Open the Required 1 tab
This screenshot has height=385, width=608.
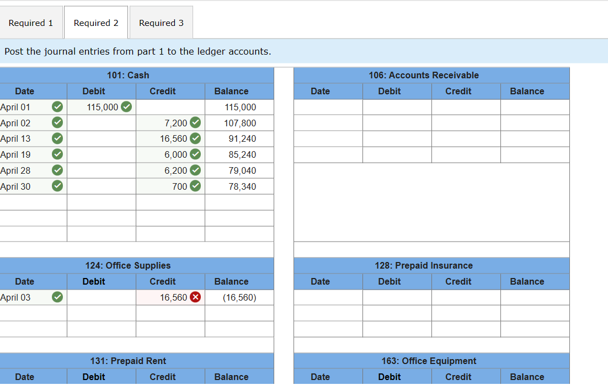pyautogui.click(x=31, y=23)
